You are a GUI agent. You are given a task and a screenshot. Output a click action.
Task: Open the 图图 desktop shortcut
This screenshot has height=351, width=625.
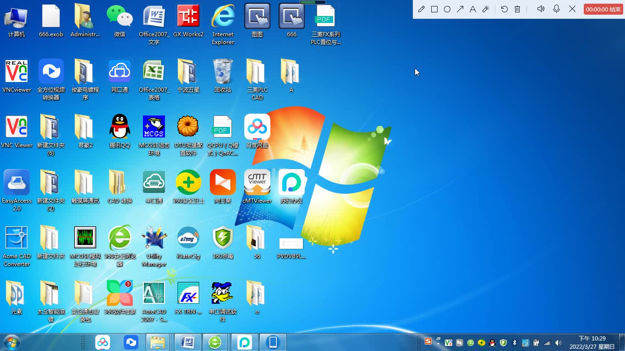(257, 21)
